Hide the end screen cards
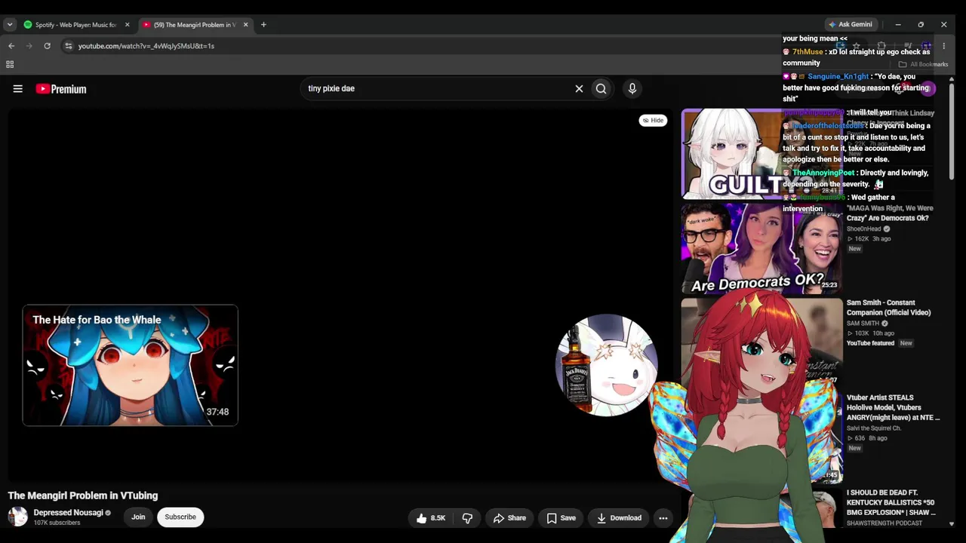Screen dimensions: 966x543 pos(653,121)
